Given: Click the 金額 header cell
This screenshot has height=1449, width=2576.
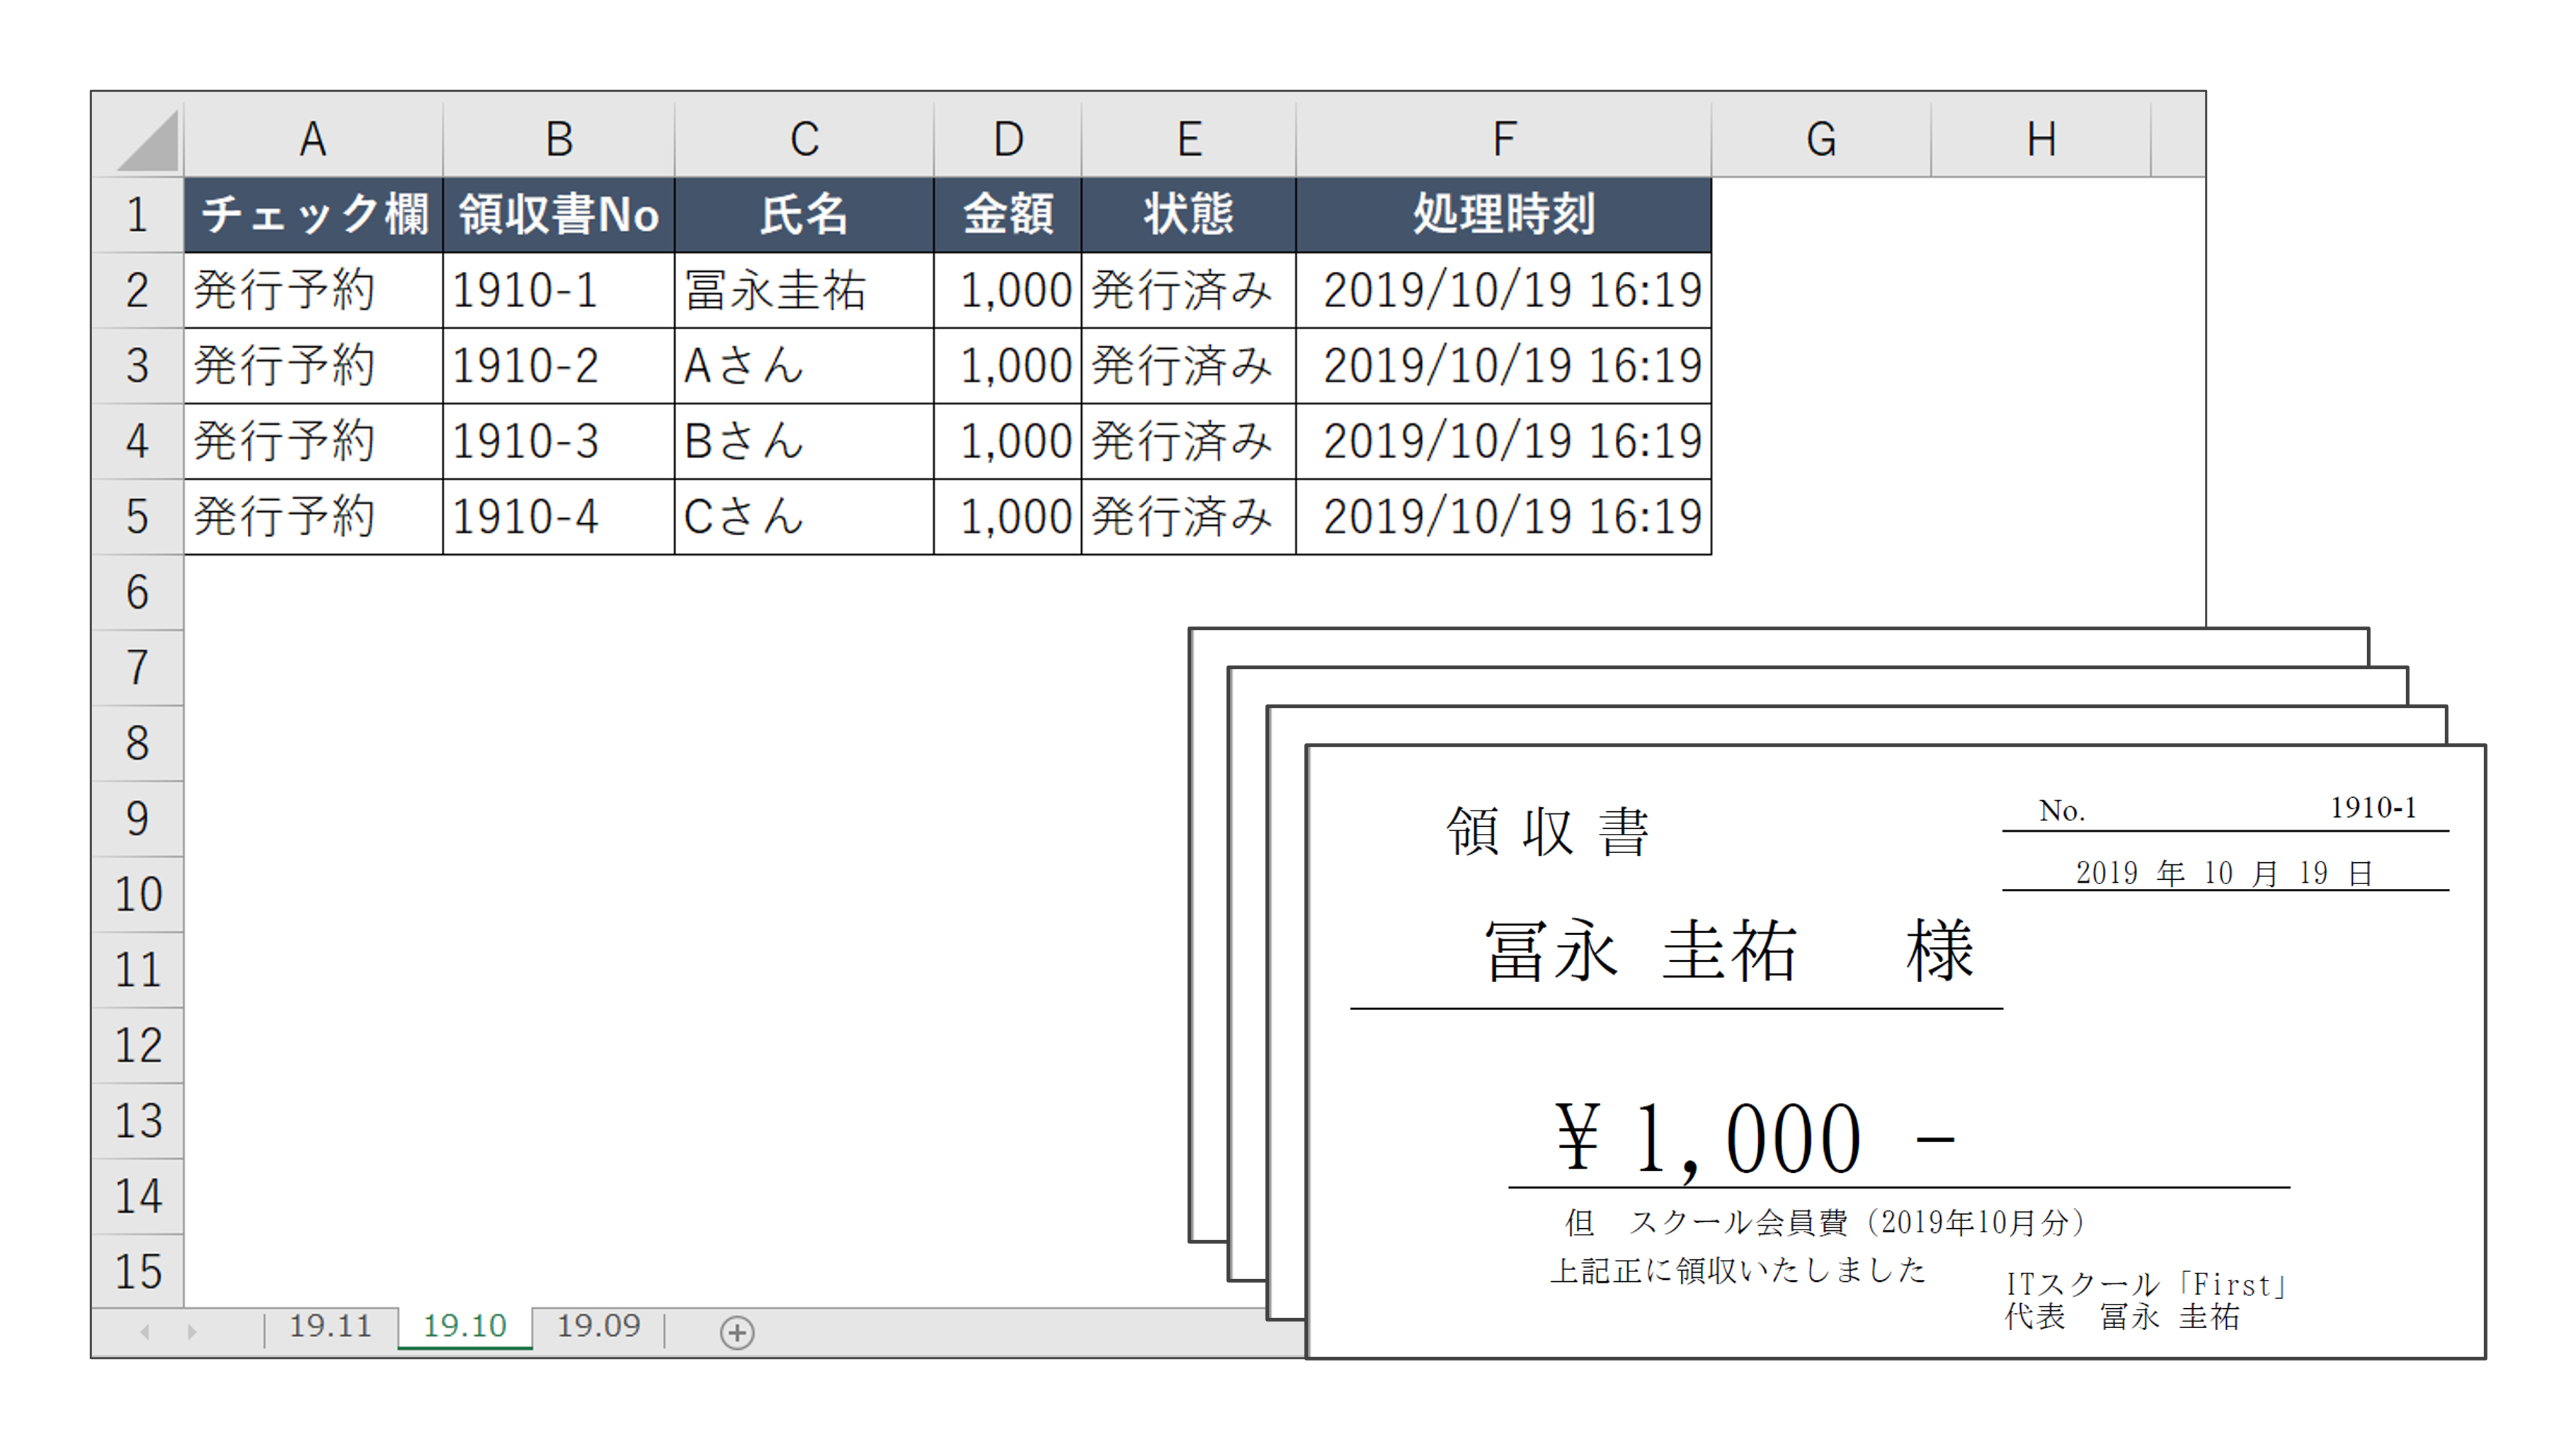Looking at the screenshot, I should click(x=1008, y=215).
